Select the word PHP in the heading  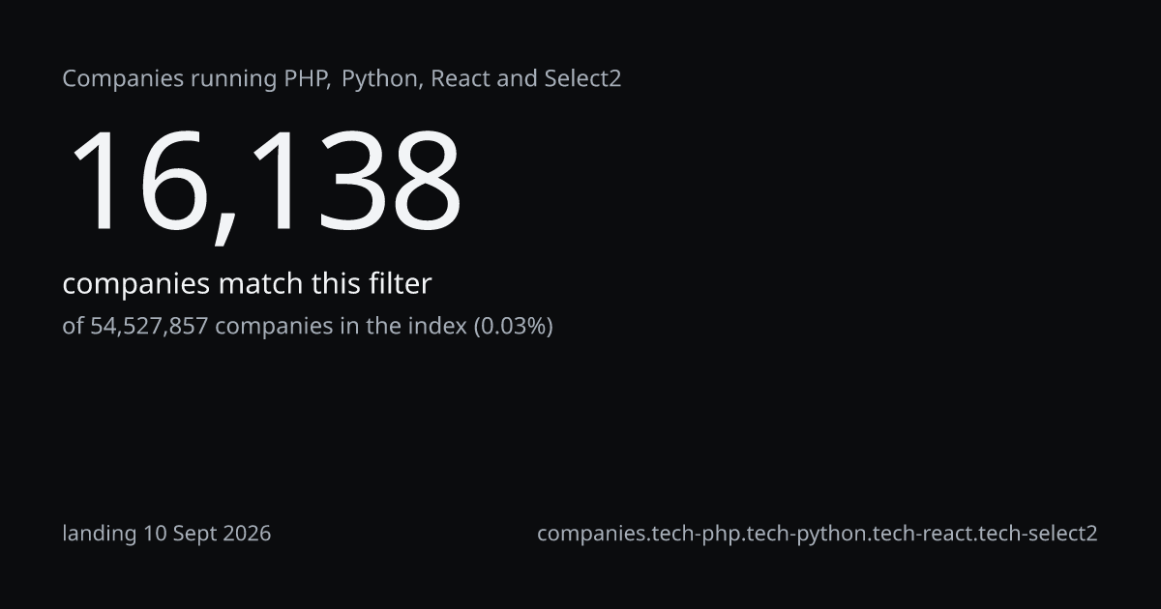tap(308, 79)
